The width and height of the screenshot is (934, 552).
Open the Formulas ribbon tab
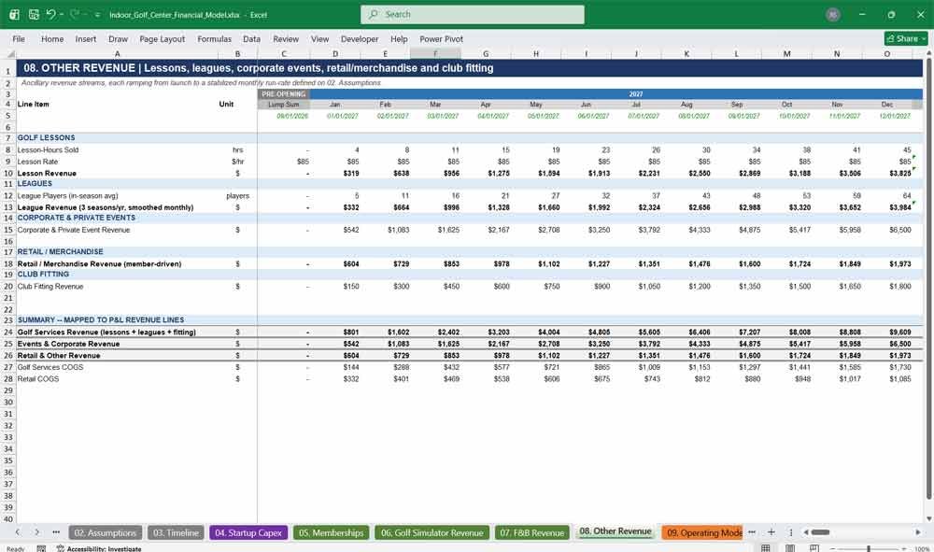(215, 38)
